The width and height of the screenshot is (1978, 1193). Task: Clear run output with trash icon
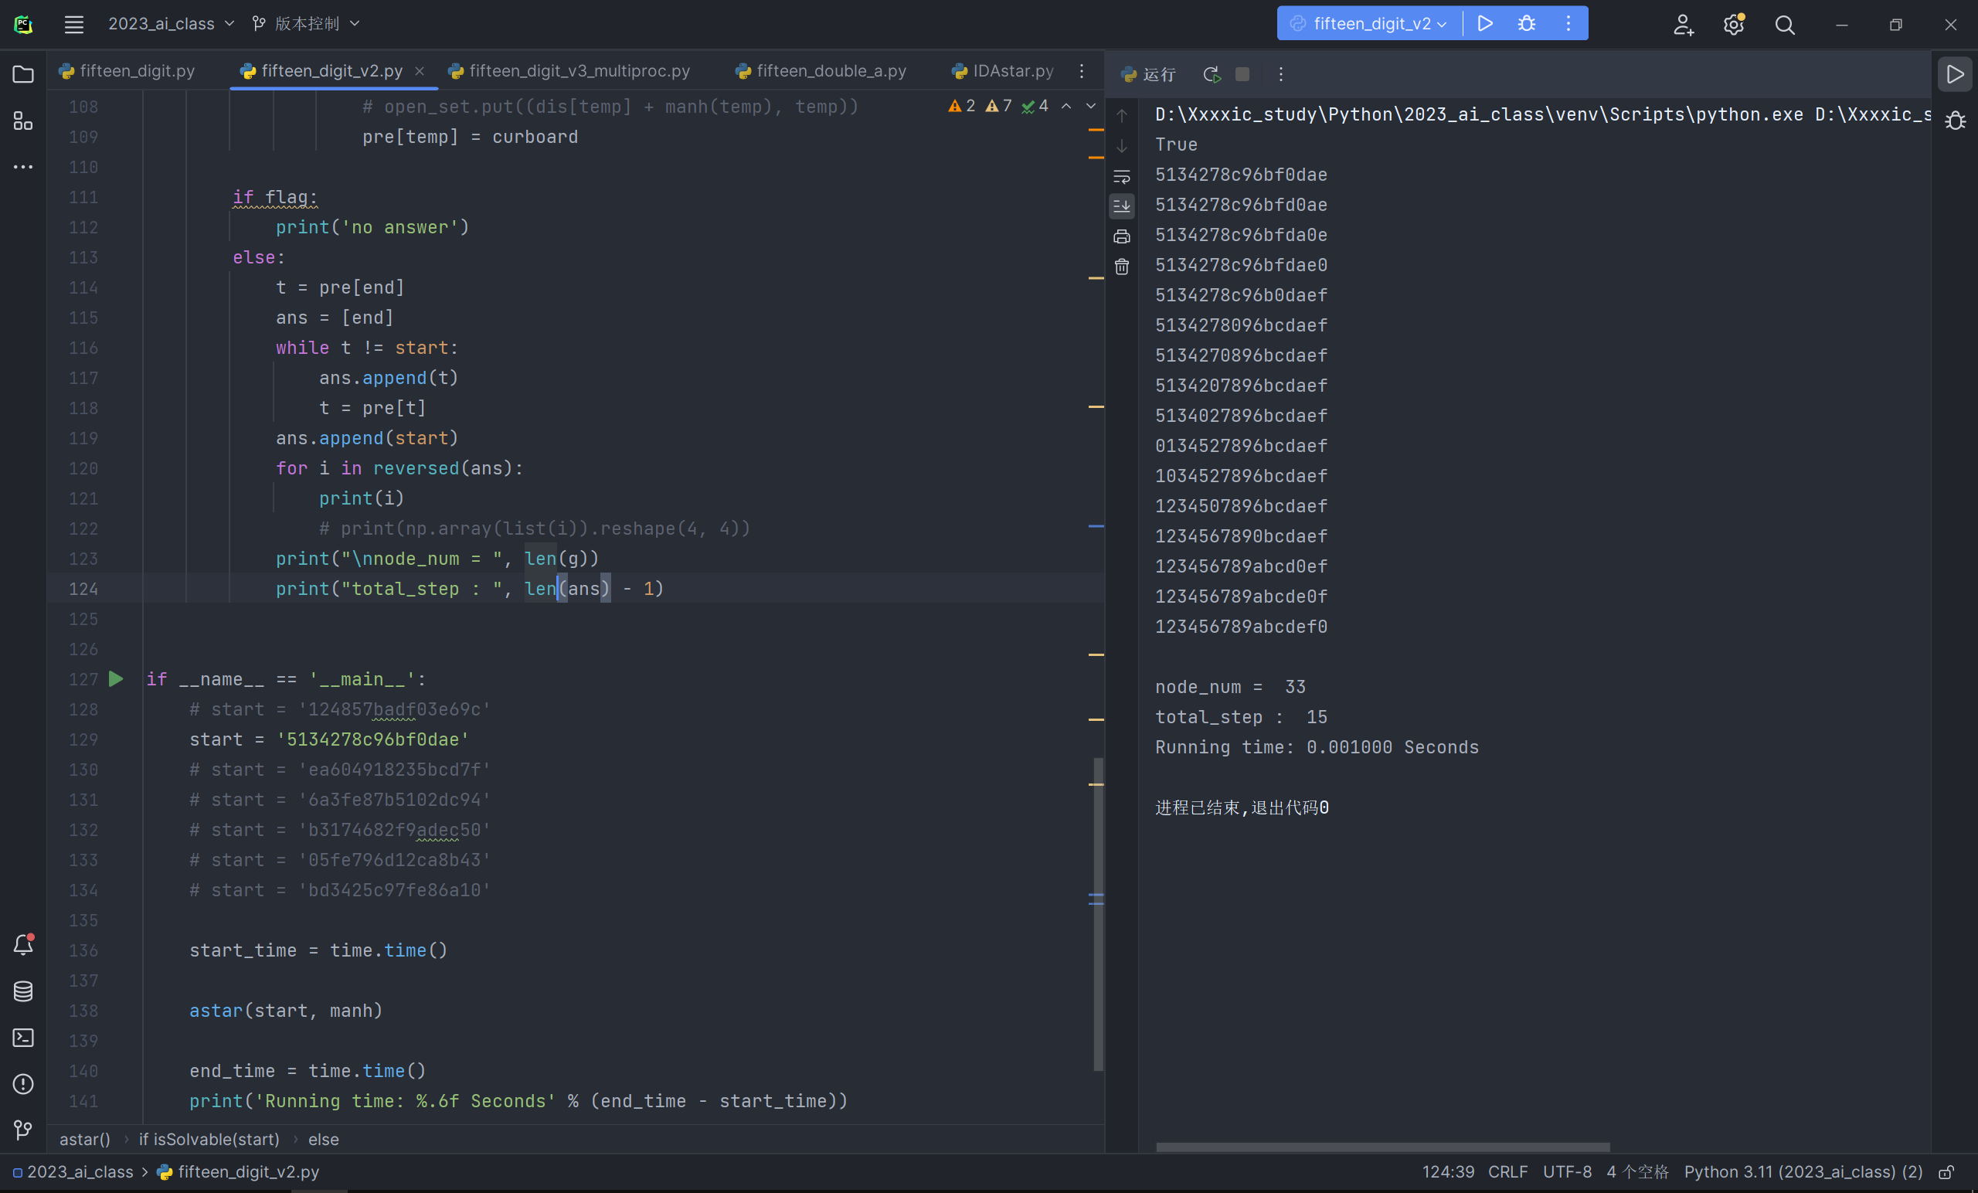click(x=1121, y=267)
